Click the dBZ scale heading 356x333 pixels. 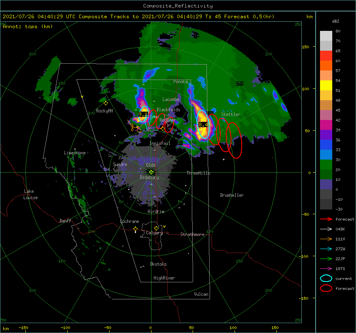(335, 21)
